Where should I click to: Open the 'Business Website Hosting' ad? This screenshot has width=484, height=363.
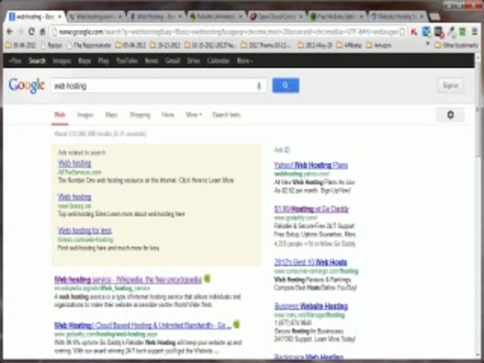(x=311, y=306)
